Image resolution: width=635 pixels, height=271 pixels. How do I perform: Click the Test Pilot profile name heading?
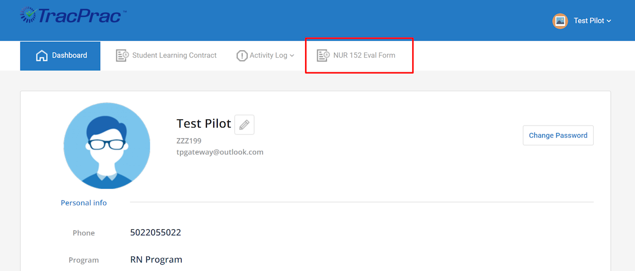(x=203, y=124)
